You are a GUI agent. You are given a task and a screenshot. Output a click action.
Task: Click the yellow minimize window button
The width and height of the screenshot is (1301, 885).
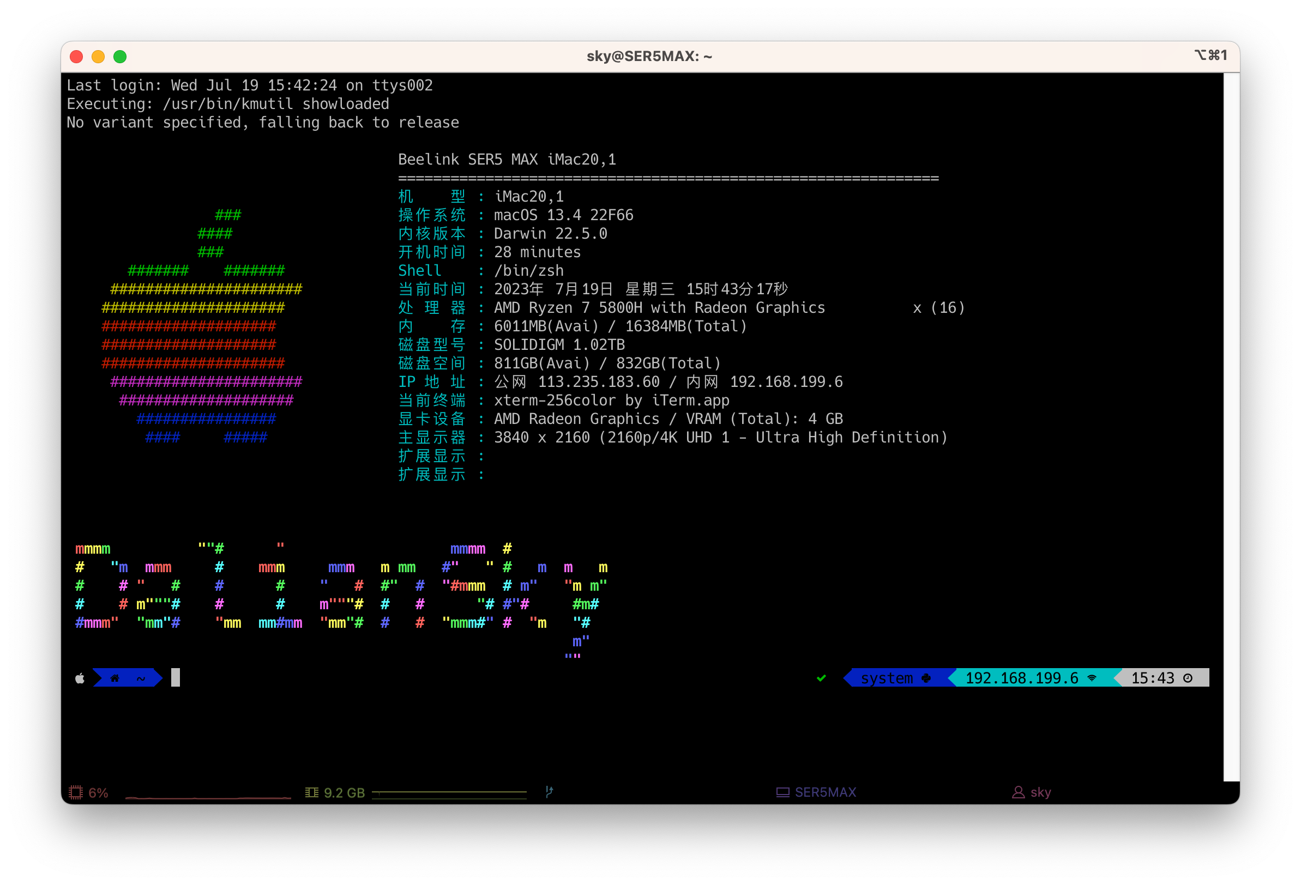click(x=98, y=57)
